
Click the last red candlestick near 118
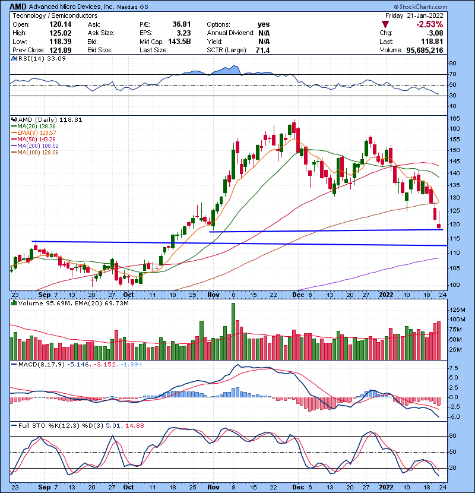(x=439, y=226)
